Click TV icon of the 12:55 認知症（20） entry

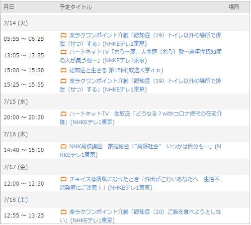(x=63, y=212)
